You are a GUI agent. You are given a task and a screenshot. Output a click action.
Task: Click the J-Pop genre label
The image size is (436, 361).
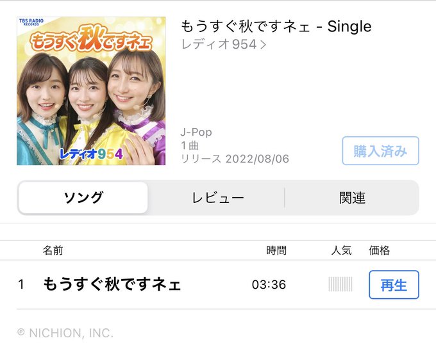tap(196, 132)
